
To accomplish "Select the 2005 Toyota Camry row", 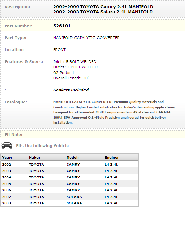I will [x=69, y=184].
